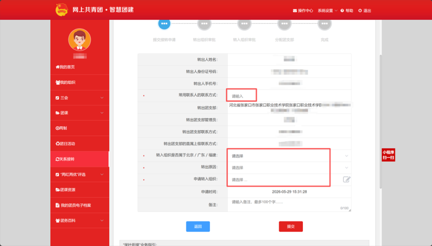The image size is (432, 246).
Task: Click the document icon beside 我的团员电子档案
Action: pyautogui.click(x=57, y=205)
